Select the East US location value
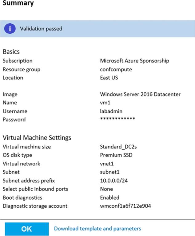Viewport: 195px width, 236px height. [x=109, y=78]
